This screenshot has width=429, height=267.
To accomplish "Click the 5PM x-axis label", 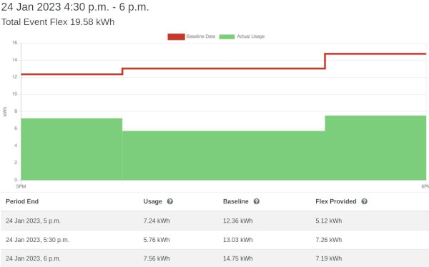I will (21, 186).
